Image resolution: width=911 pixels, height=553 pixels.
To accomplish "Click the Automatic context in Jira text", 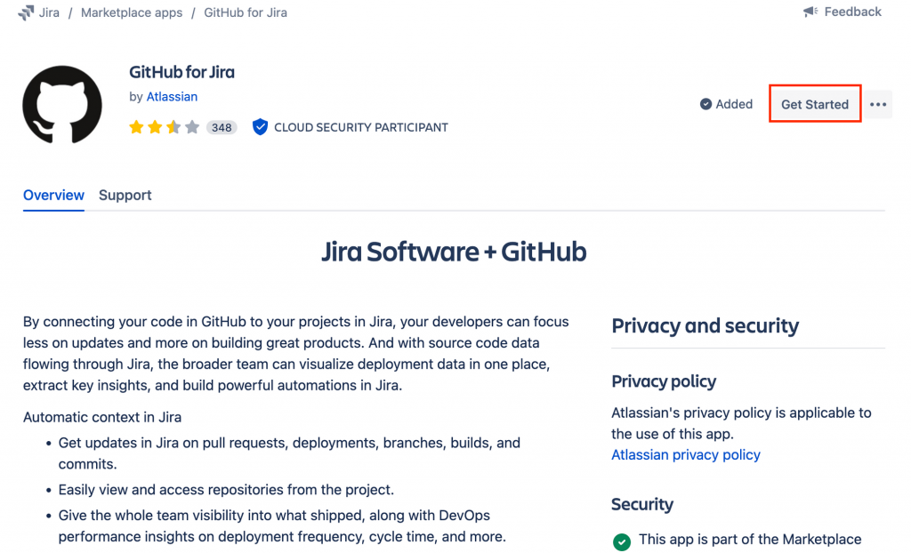I will pyautogui.click(x=102, y=417).
